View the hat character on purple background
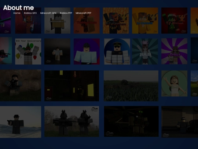 [87, 52]
